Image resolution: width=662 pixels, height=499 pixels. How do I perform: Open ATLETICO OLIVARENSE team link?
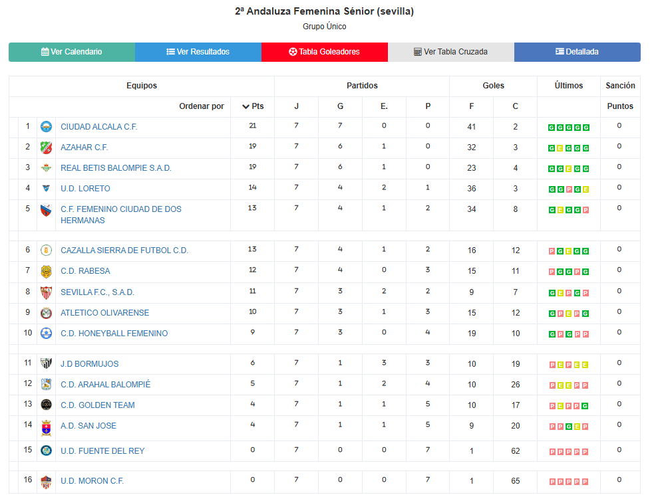pyautogui.click(x=104, y=313)
